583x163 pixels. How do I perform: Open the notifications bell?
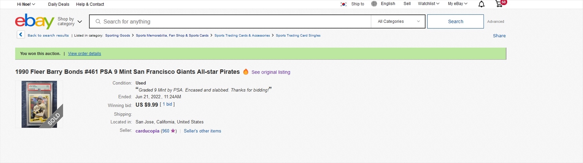point(481,4)
